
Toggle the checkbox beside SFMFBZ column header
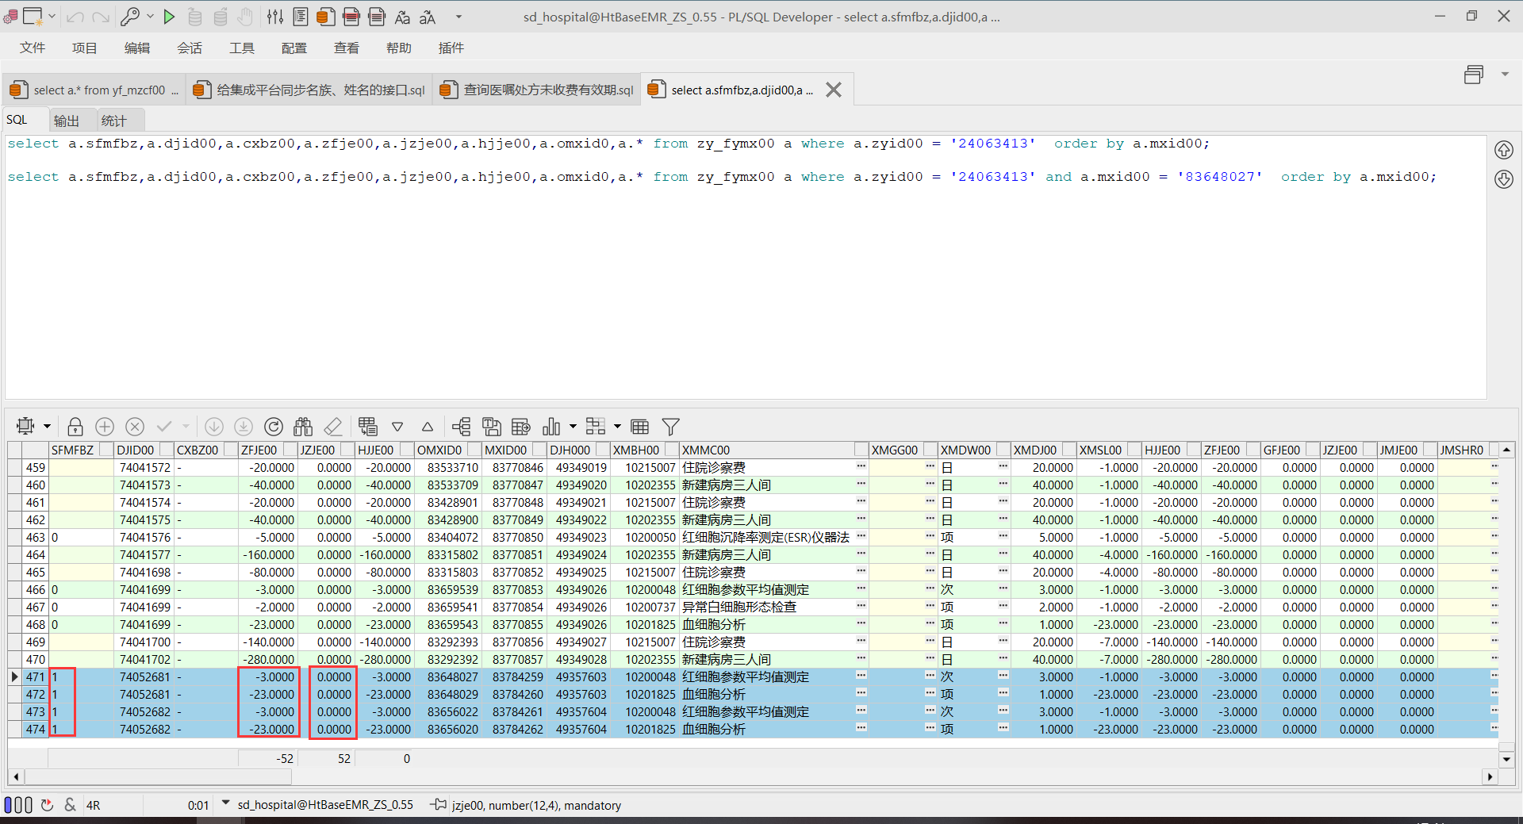click(x=105, y=450)
